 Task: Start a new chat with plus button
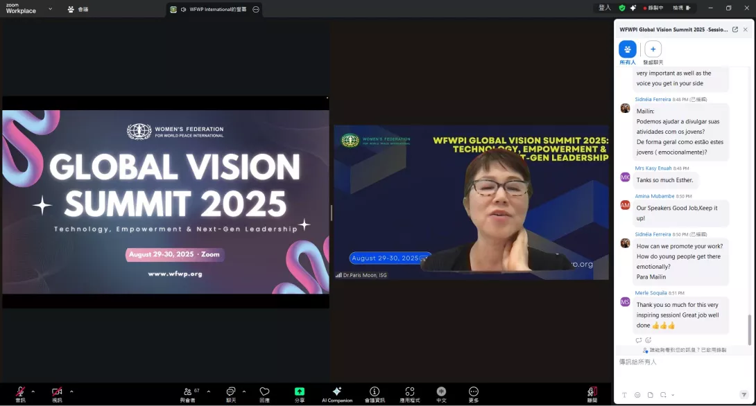(x=653, y=52)
